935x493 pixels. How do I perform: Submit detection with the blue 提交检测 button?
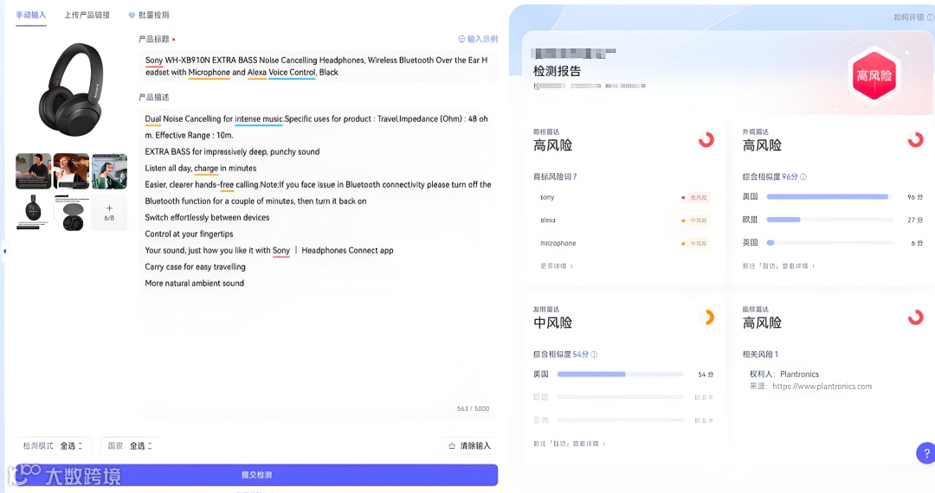tap(256, 475)
